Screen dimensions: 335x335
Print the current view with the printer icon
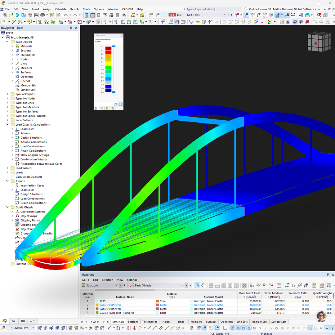42,15
